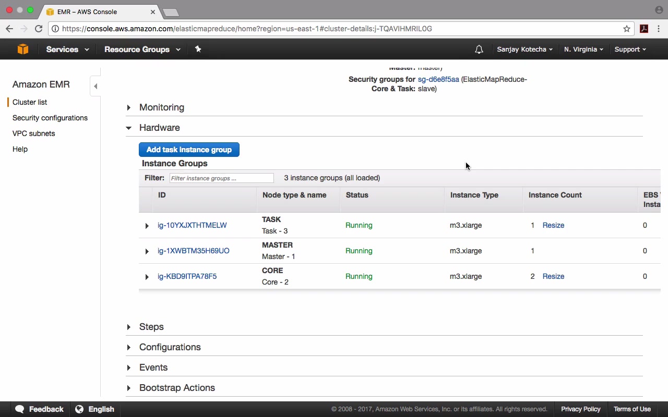Image resolution: width=668 pixels, height=417 pixels.
Task: Click the browser back arrow
Action: 9,29
